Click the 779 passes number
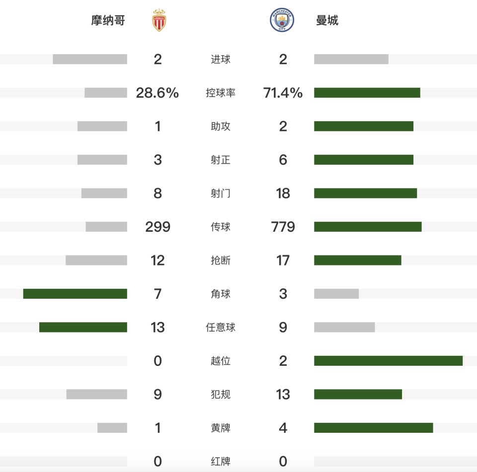This screenshot has width=477, height=472. [x=283, y=227]
